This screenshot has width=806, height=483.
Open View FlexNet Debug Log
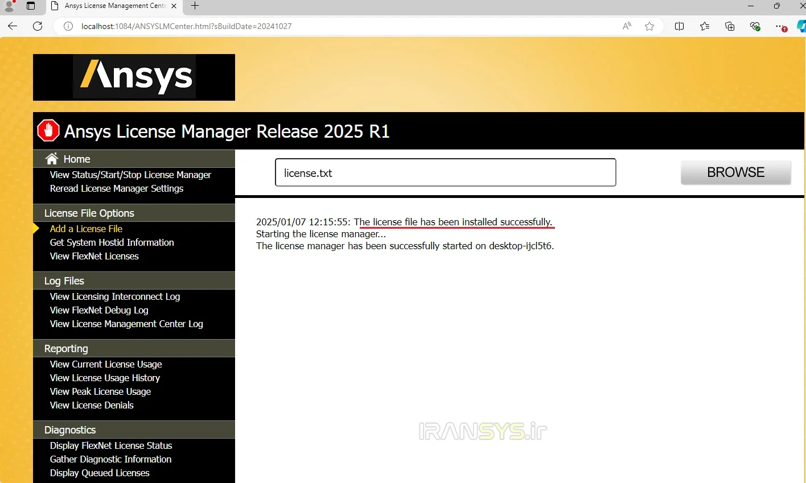tap(99, 310)
